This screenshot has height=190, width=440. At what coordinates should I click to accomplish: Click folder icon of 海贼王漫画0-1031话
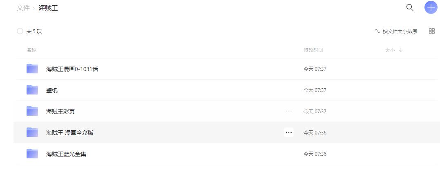32,69
